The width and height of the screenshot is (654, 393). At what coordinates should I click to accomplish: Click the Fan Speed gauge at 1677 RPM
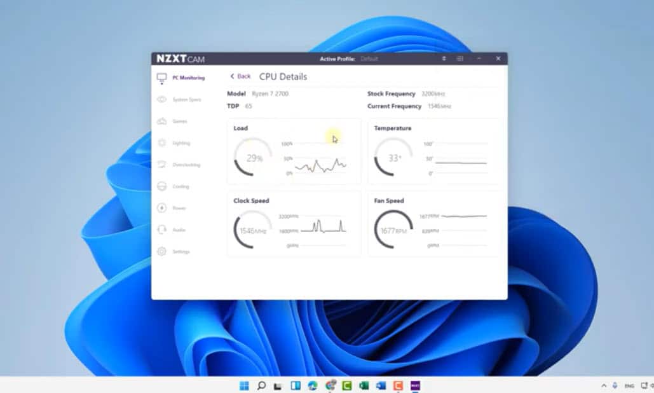tap(394, 230)
